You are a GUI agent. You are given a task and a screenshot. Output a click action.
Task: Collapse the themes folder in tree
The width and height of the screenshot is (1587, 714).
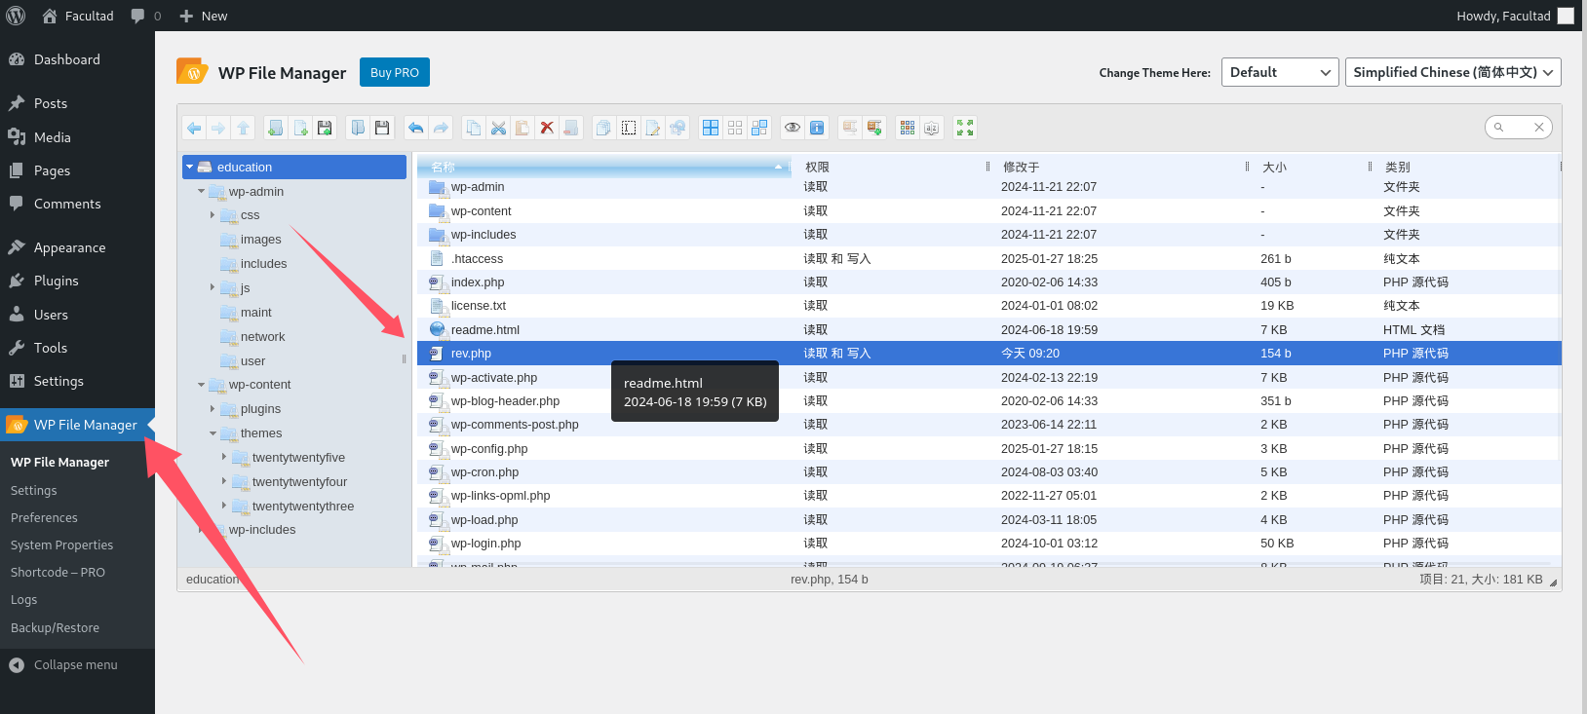click(213, 433)
